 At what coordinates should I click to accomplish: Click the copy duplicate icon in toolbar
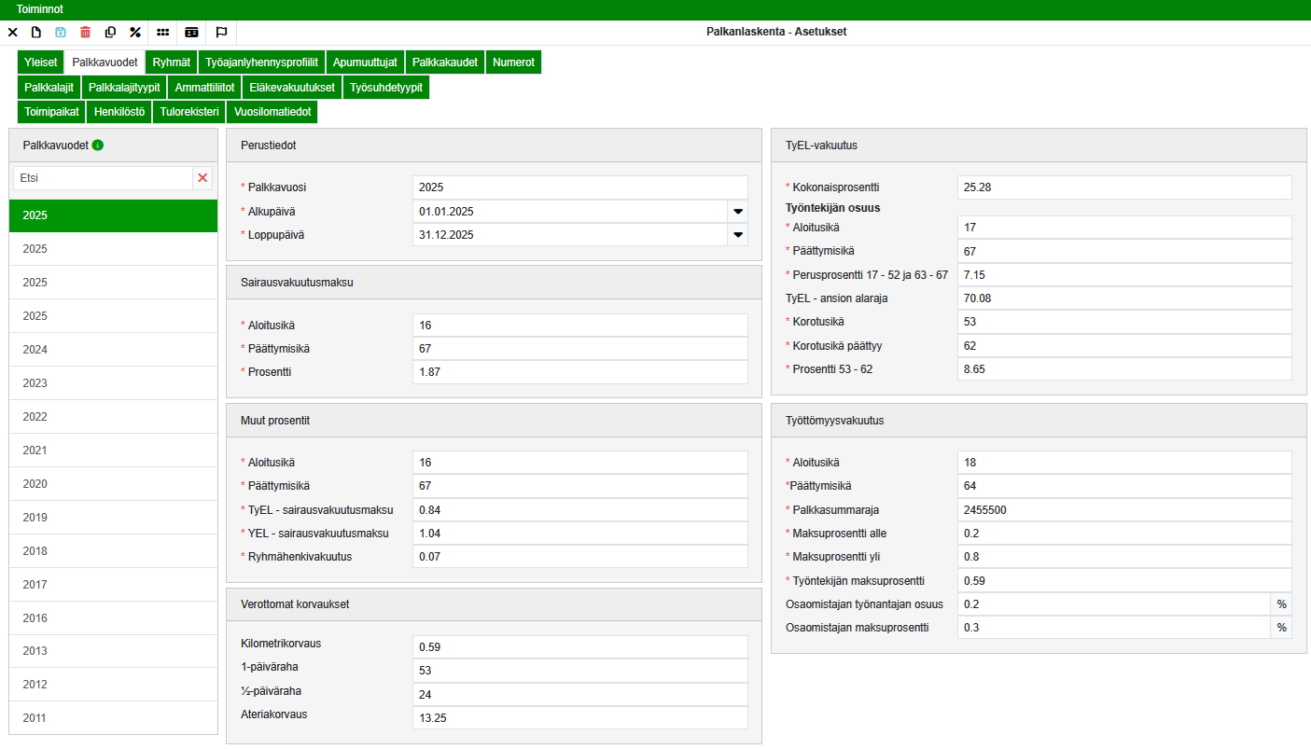tap(110, 32)
